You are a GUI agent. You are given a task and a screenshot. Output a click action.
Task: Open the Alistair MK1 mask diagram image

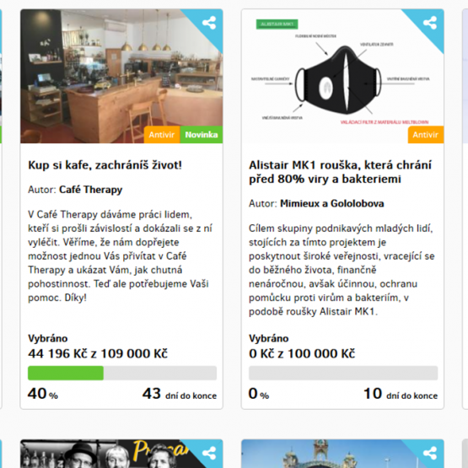point(342,76)
